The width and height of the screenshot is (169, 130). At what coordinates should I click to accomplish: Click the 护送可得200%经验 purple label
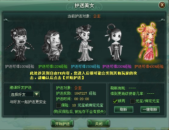[117, 67]
